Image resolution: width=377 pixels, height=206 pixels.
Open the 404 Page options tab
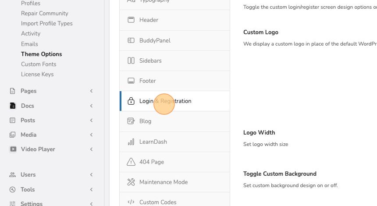coord(174,162)
